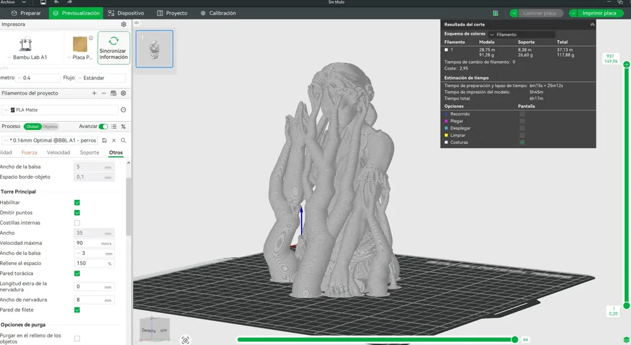The image size is (631, 345).
Task: Open the Esquema de colores Filamento dropdown
Action: 522,35
